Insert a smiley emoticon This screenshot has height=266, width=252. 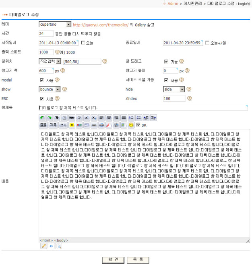click(x=131, y=125)
